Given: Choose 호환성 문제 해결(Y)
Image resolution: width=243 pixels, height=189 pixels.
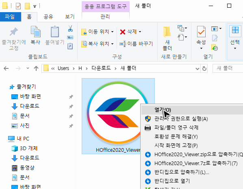Looking at the screenshot, I should 192,137.
